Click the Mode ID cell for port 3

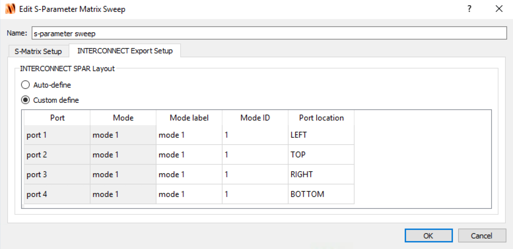pyautogui.click(x=255, y=174)
